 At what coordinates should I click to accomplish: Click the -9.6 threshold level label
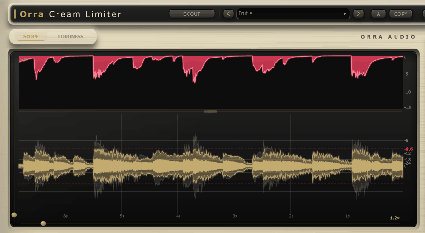[x=408, y=149]
